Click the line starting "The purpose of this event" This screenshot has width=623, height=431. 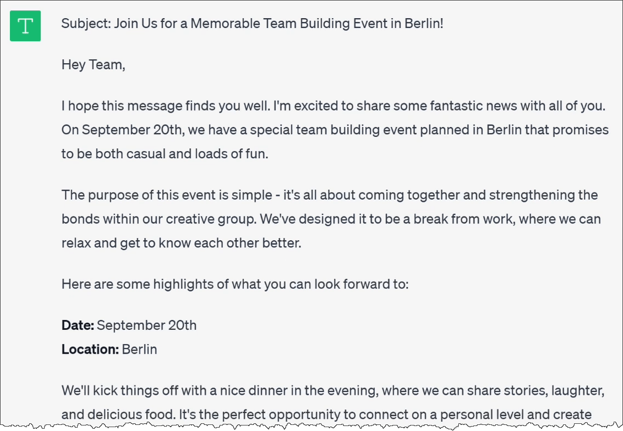(x=329, y=195)
